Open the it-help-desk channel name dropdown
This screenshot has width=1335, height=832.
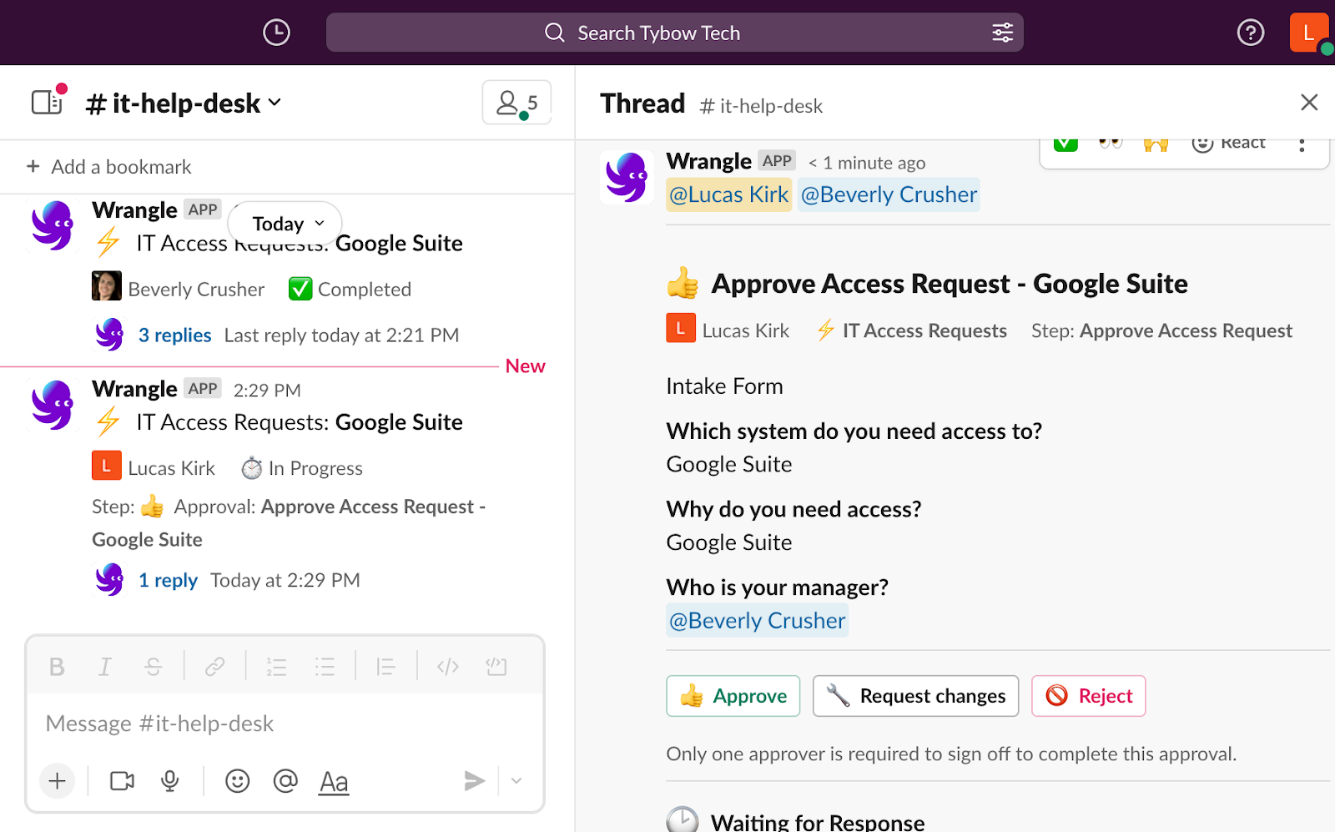pyautogui.click(x=184, y=103)
